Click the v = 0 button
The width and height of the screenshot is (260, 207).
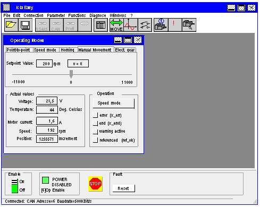tap(78, 64)
